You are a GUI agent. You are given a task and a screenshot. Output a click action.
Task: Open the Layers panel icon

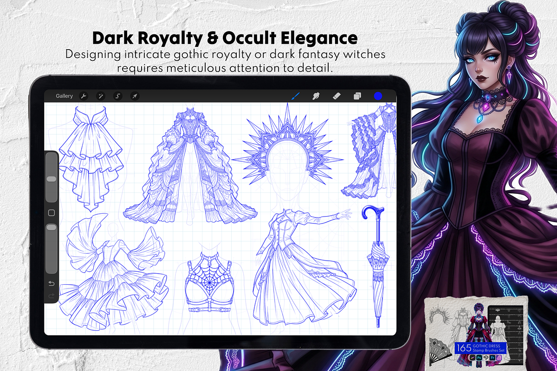[x=357, y=96]
